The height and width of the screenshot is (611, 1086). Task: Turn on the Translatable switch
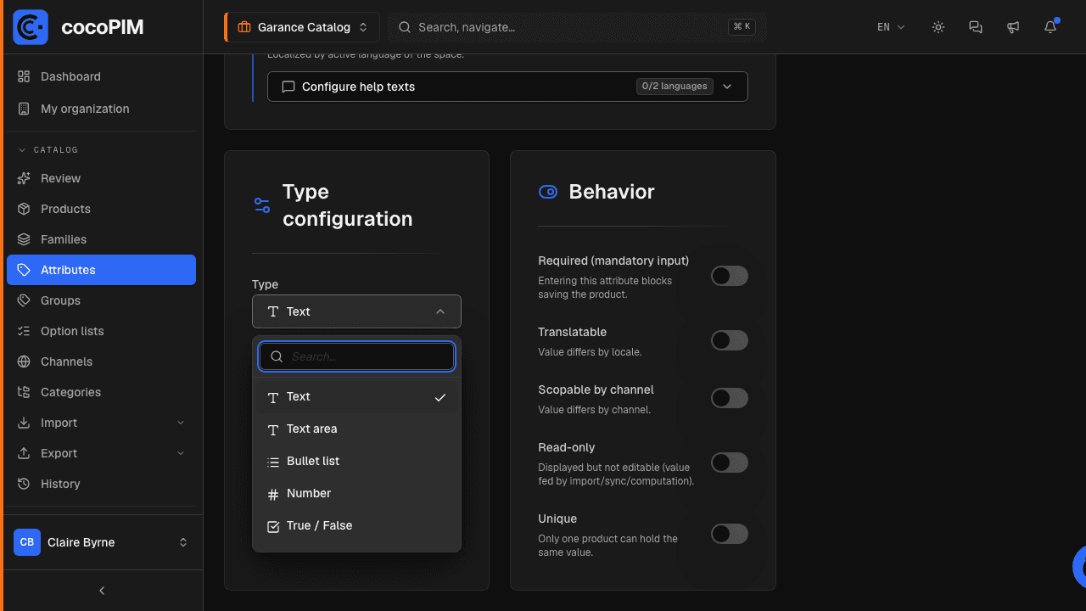point(730,340)
